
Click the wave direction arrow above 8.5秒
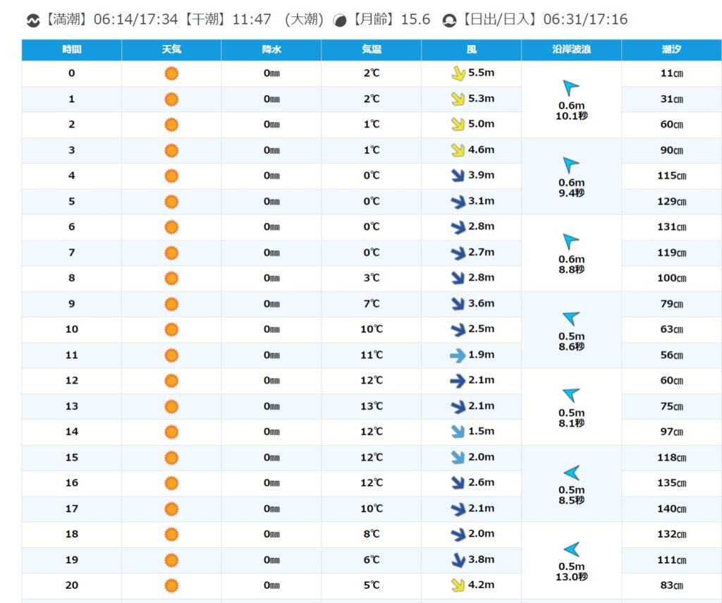click(571, 473)
